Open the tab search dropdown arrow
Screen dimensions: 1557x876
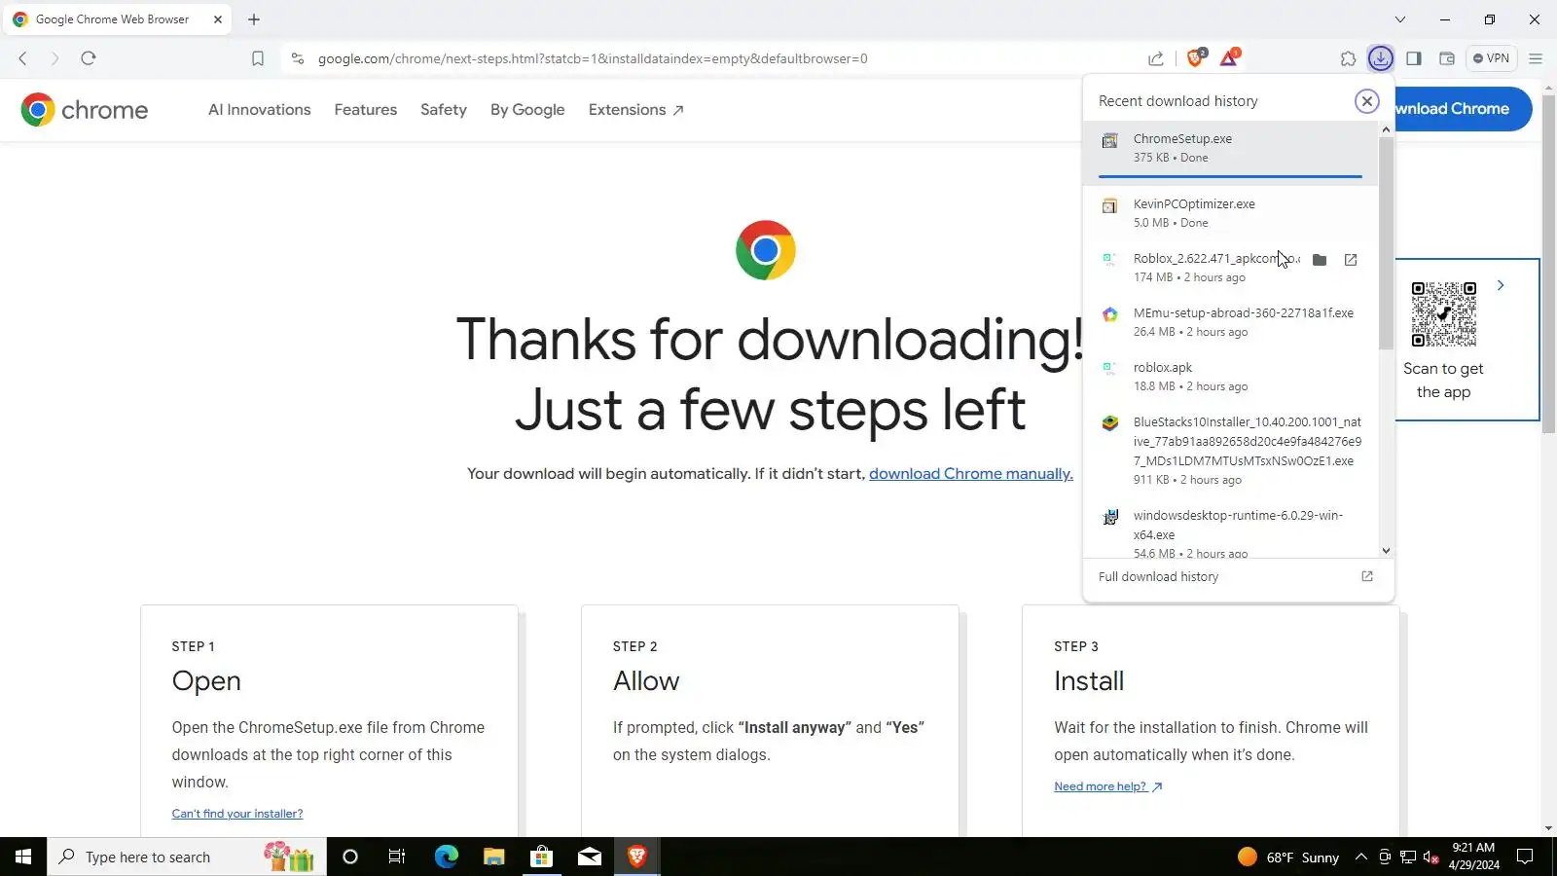pyautogui.click(x=1400, y=19)
